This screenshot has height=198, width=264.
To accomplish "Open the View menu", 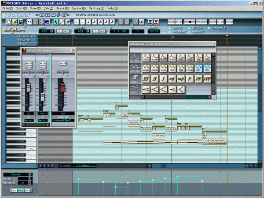I will pos(36,8).
